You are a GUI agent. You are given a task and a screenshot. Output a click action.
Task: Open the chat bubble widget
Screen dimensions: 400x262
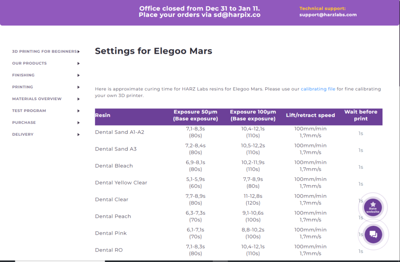373,234
